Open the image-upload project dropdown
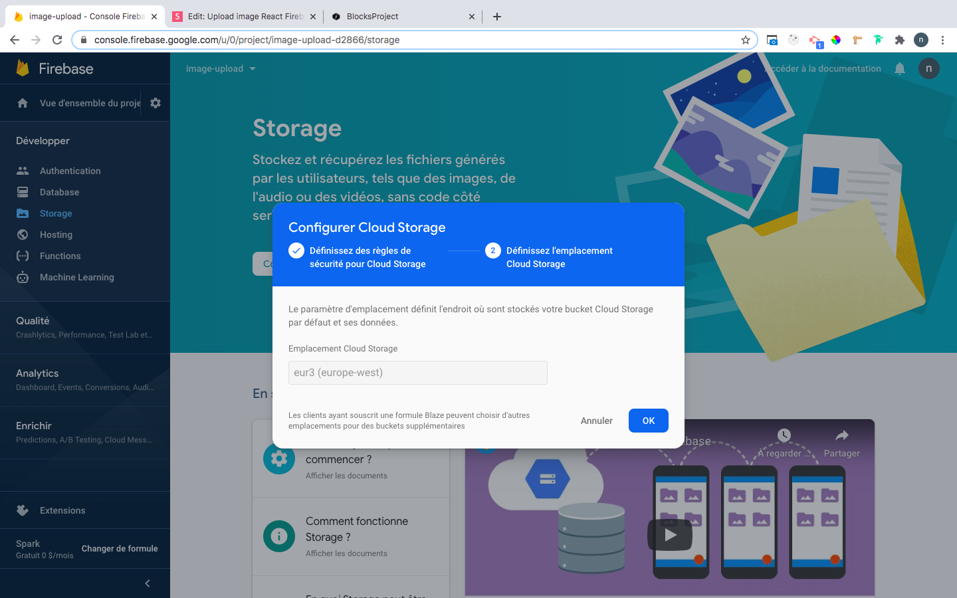Viewport: 957px width, 598px height. pos(221,68)
